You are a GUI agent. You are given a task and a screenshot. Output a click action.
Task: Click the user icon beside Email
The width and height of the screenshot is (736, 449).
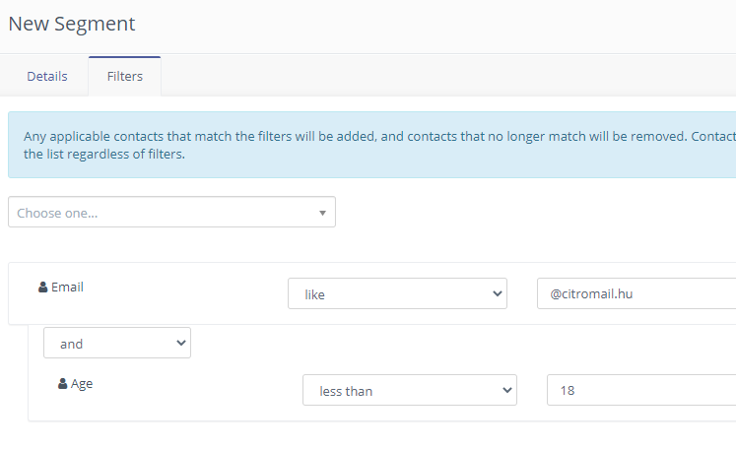click(42, 288)
